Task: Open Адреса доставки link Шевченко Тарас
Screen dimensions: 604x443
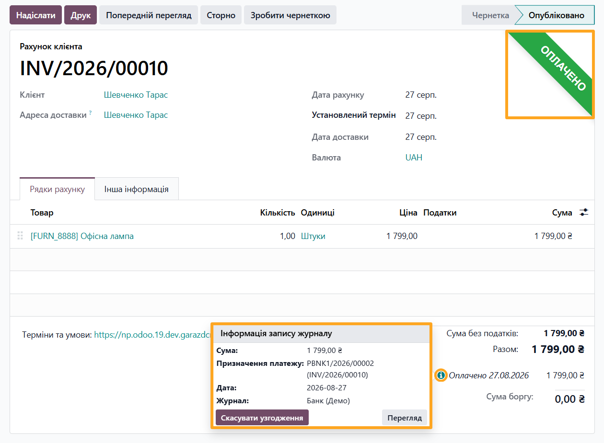Action: (x=136, y=115)
